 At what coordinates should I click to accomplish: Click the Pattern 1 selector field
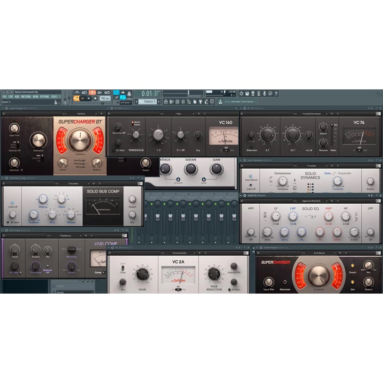[148, 102]
